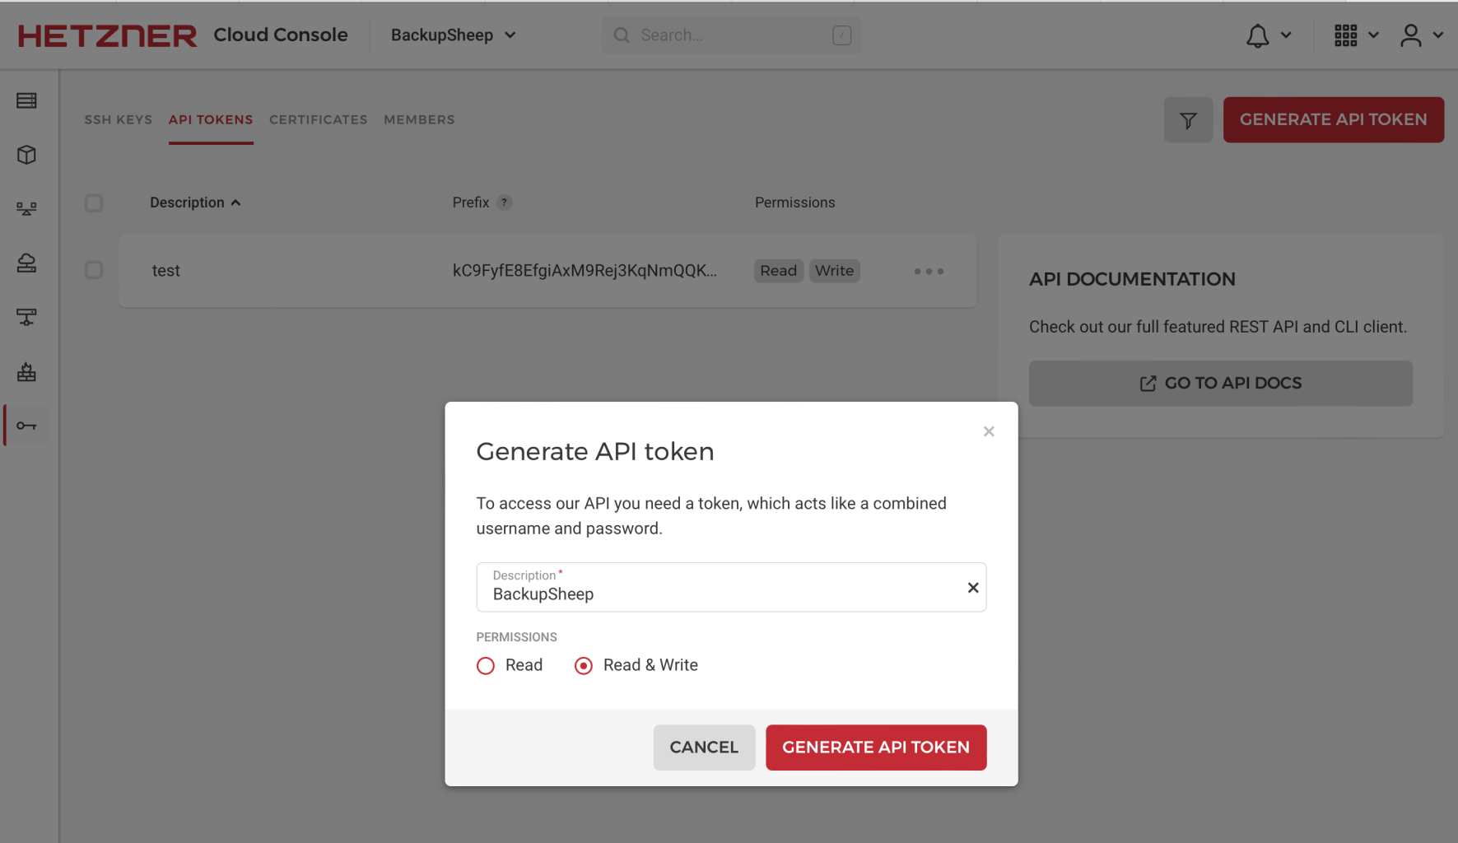Click the Read permission badge on test token
The image size is (1458, 843).
point(779,271)
